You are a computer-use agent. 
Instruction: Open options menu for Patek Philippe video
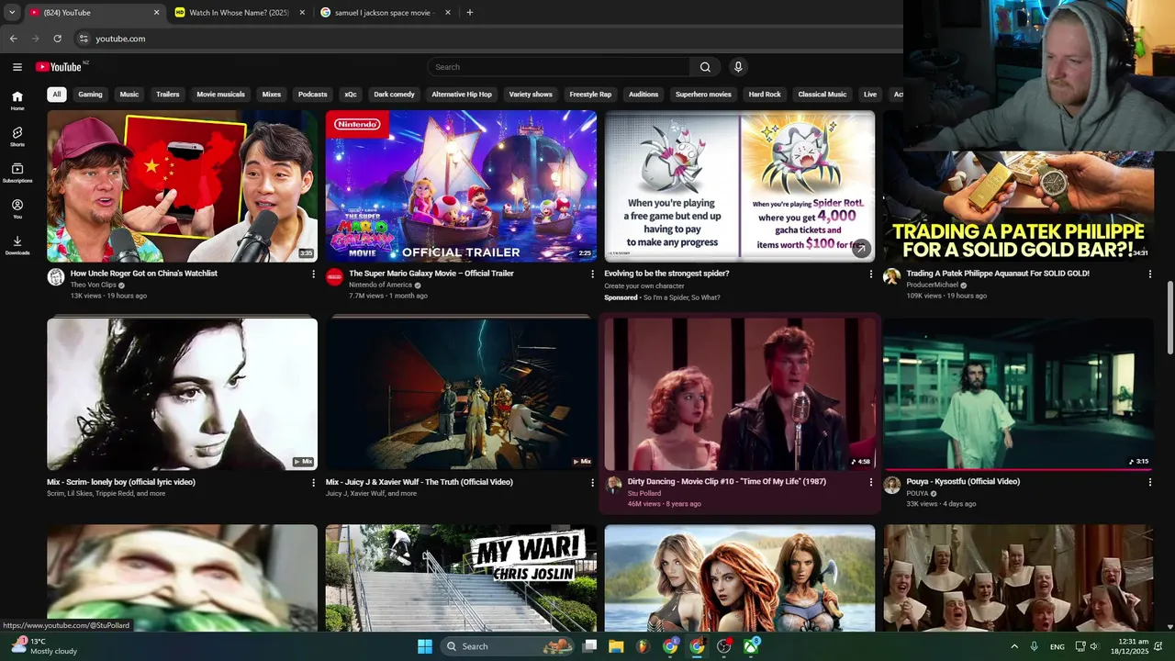(x=1149, y=274)
